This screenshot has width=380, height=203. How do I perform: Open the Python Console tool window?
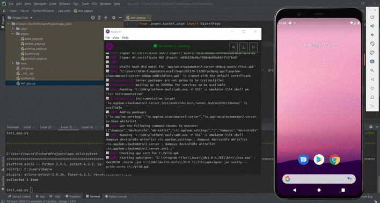click(115, 197)
